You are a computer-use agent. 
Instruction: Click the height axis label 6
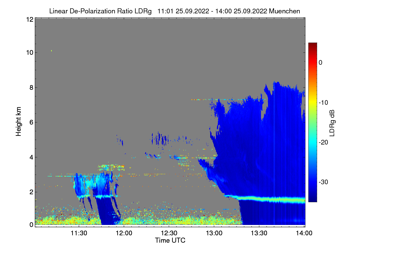[x=31, y=122]
